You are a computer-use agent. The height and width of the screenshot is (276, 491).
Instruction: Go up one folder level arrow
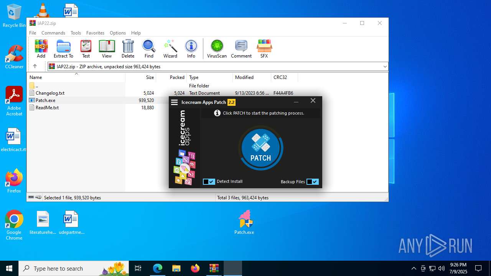click(35, 66)
